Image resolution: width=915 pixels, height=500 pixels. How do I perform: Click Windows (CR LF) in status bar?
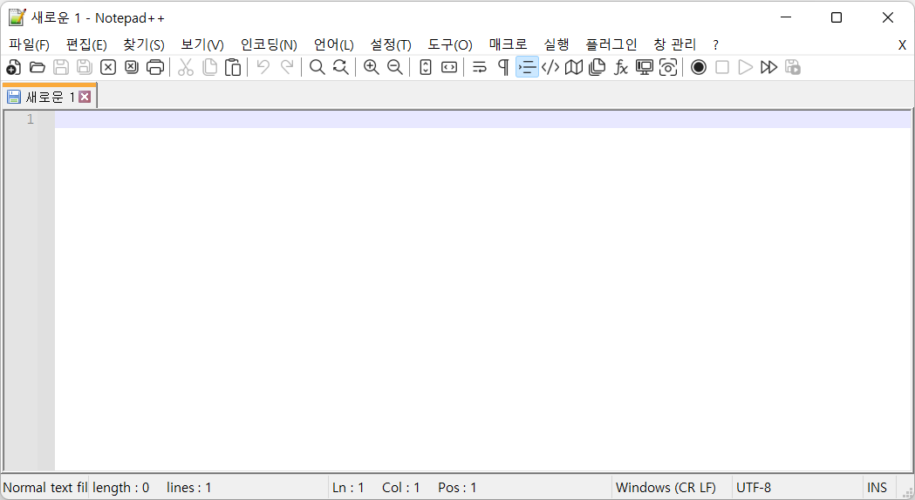[x=666, y=487]
